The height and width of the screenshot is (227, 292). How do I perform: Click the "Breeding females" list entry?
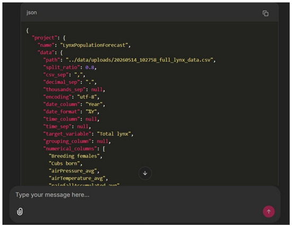pyautogui.click(x=74, y=156)
